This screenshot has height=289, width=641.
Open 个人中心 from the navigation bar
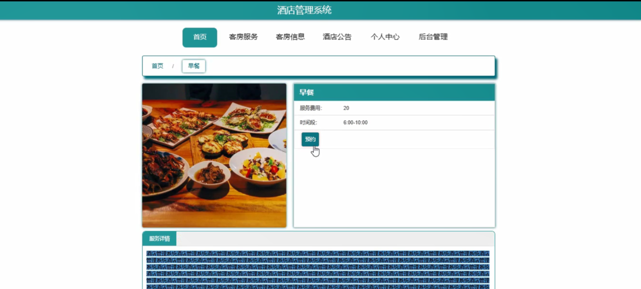click(385, 37)
